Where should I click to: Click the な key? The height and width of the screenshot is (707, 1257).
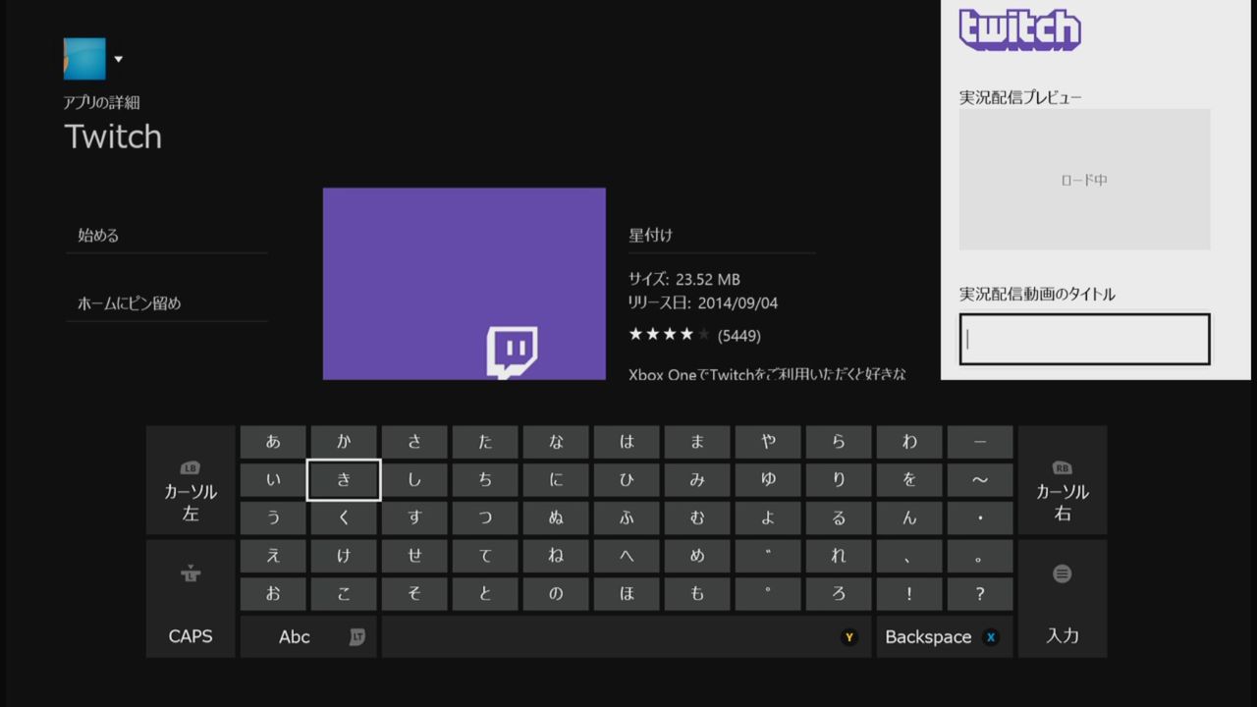coord(556,442)
